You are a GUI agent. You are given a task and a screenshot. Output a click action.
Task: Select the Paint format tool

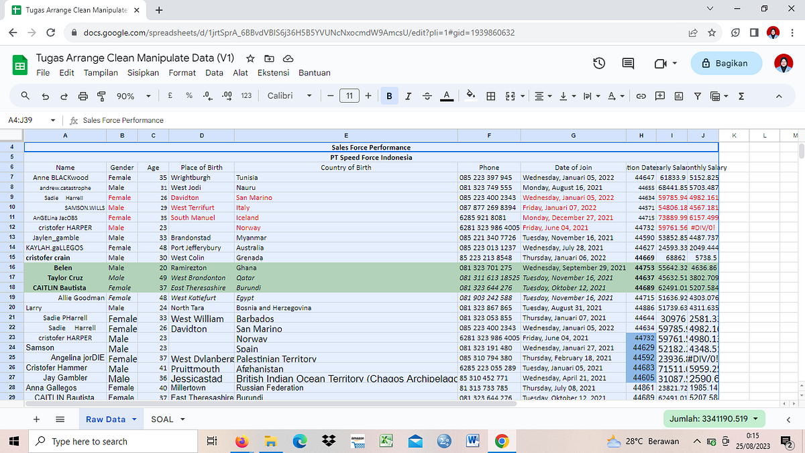(x=101, y=95)
